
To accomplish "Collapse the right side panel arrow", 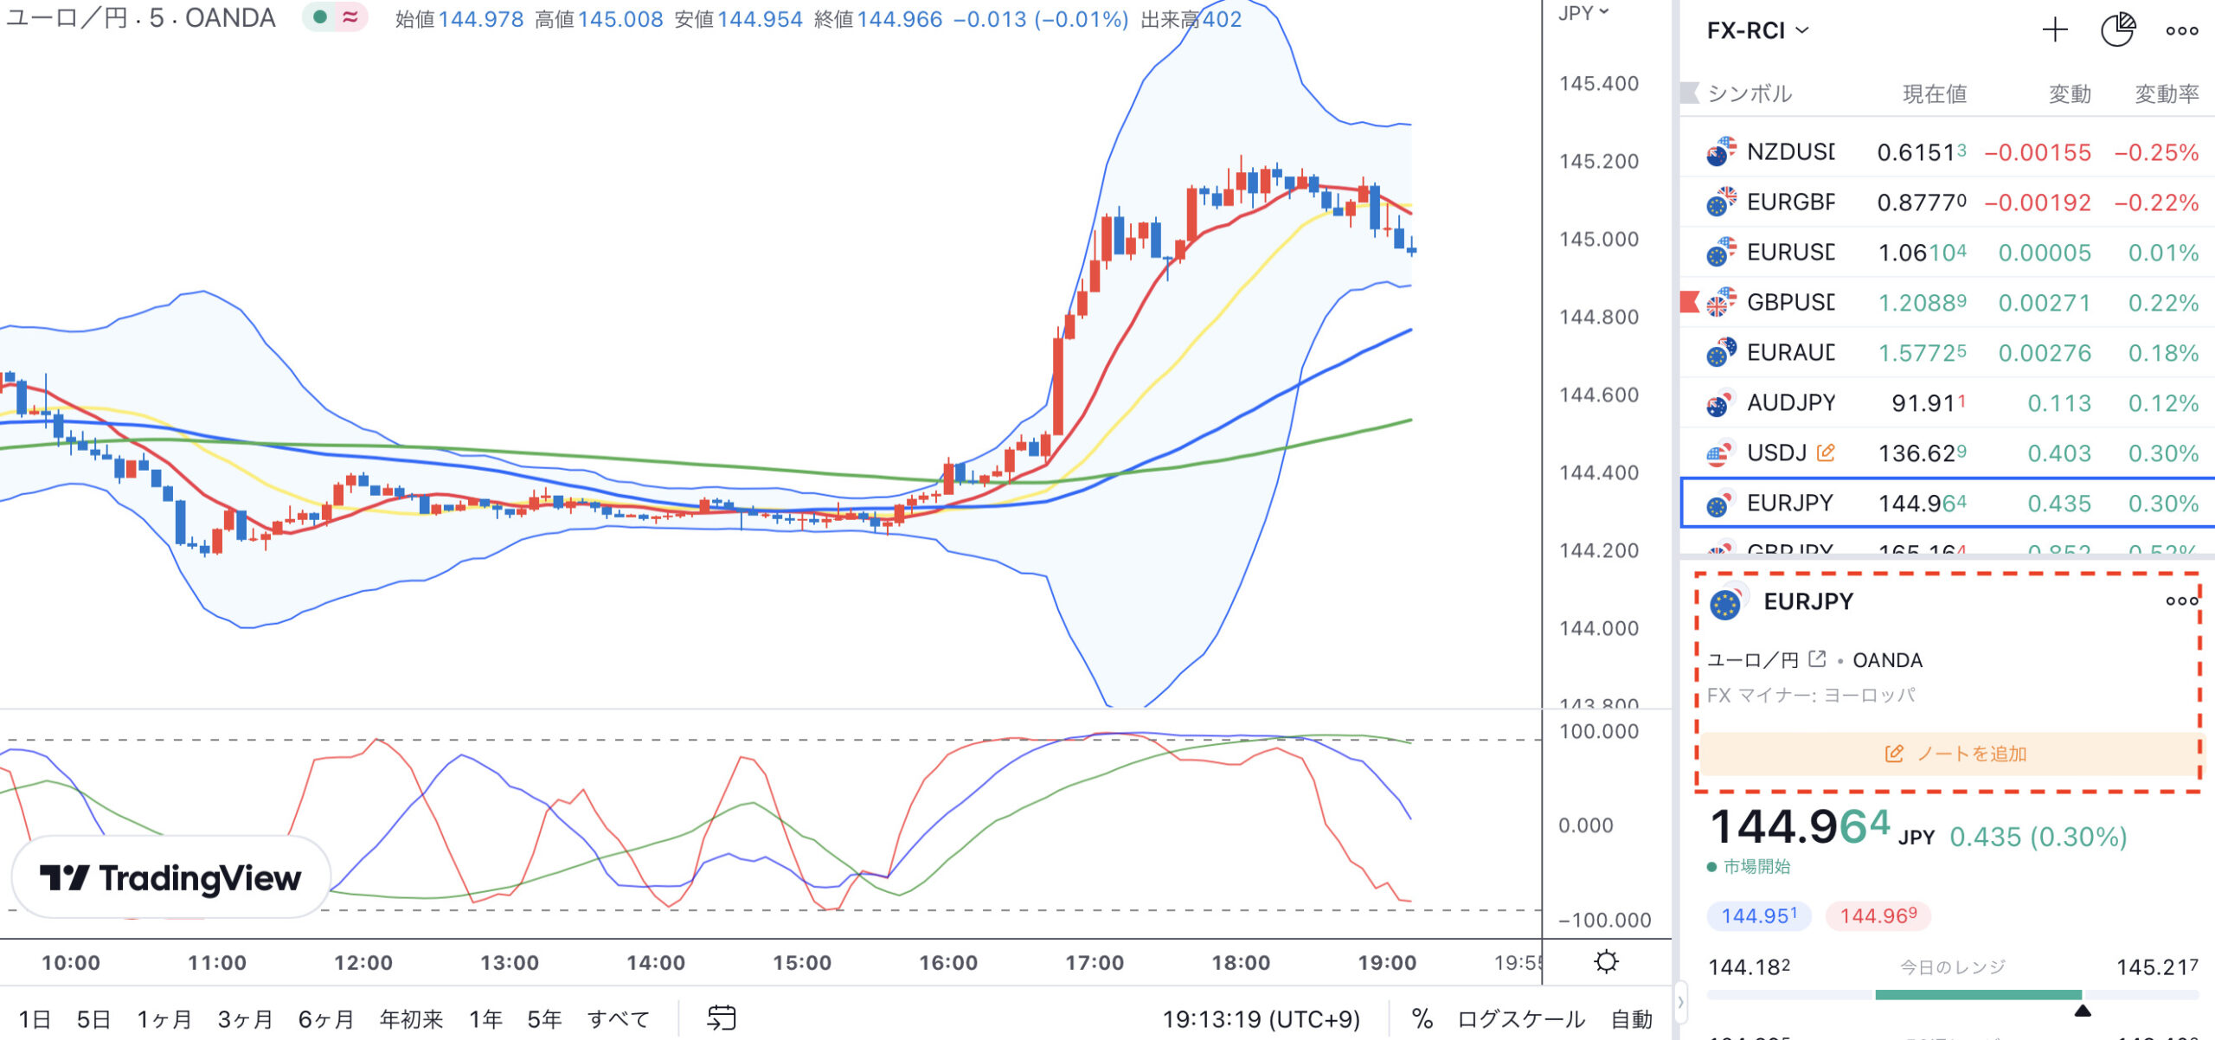I will coord(1680,1002).
